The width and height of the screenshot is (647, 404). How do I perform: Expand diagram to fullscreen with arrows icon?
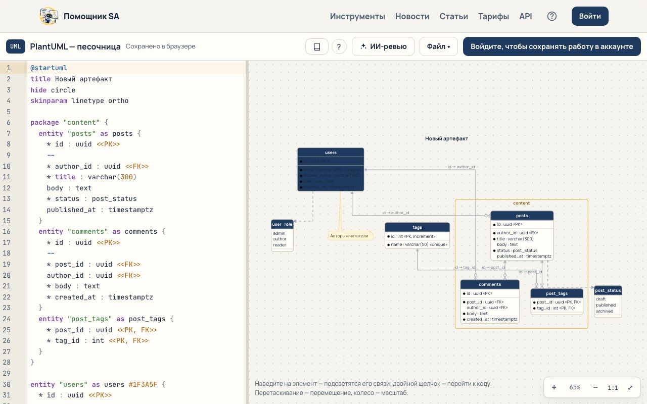[x=630, y=387]
